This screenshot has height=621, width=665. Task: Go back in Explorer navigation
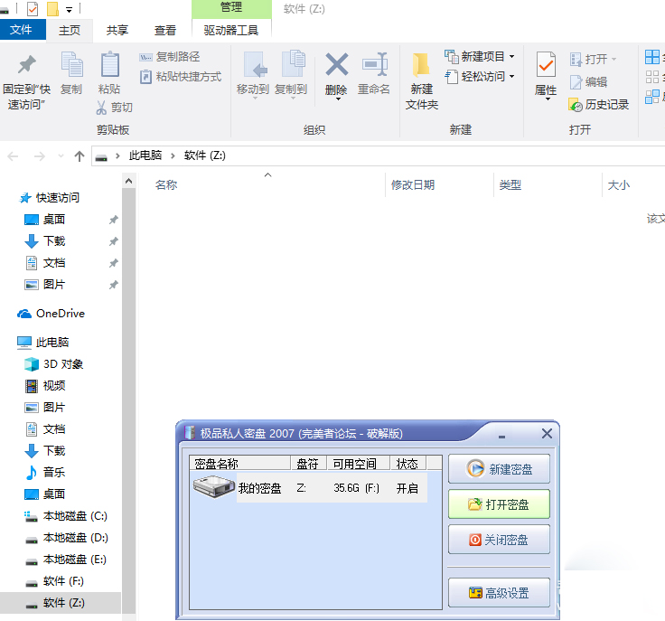14,156
